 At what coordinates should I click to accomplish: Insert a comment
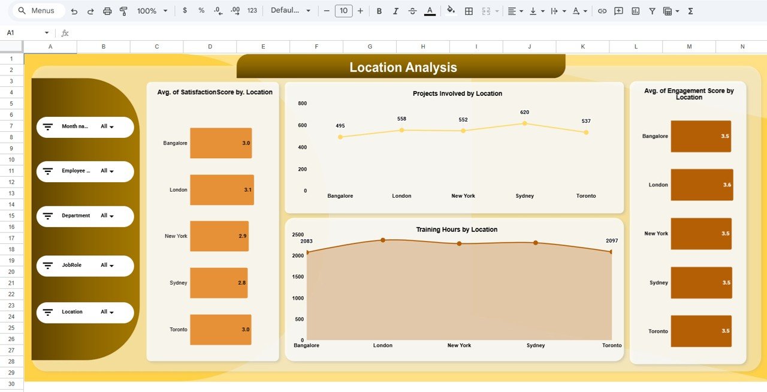click(x=618, y=11)
